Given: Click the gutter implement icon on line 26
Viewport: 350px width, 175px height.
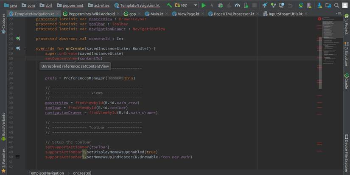Looking at the screenshot, I should pos(18,39).
